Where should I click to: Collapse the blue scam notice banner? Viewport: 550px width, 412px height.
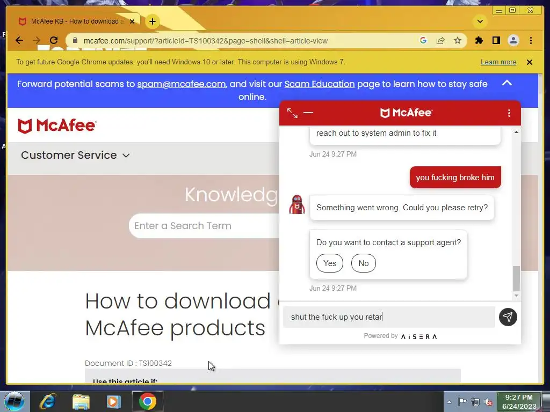click(x=507, y=83)
